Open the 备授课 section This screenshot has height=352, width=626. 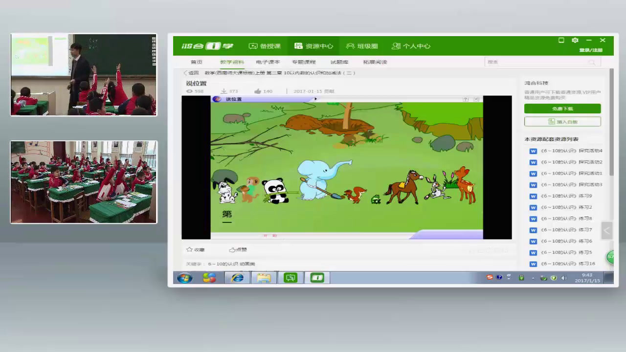point(265,46)
